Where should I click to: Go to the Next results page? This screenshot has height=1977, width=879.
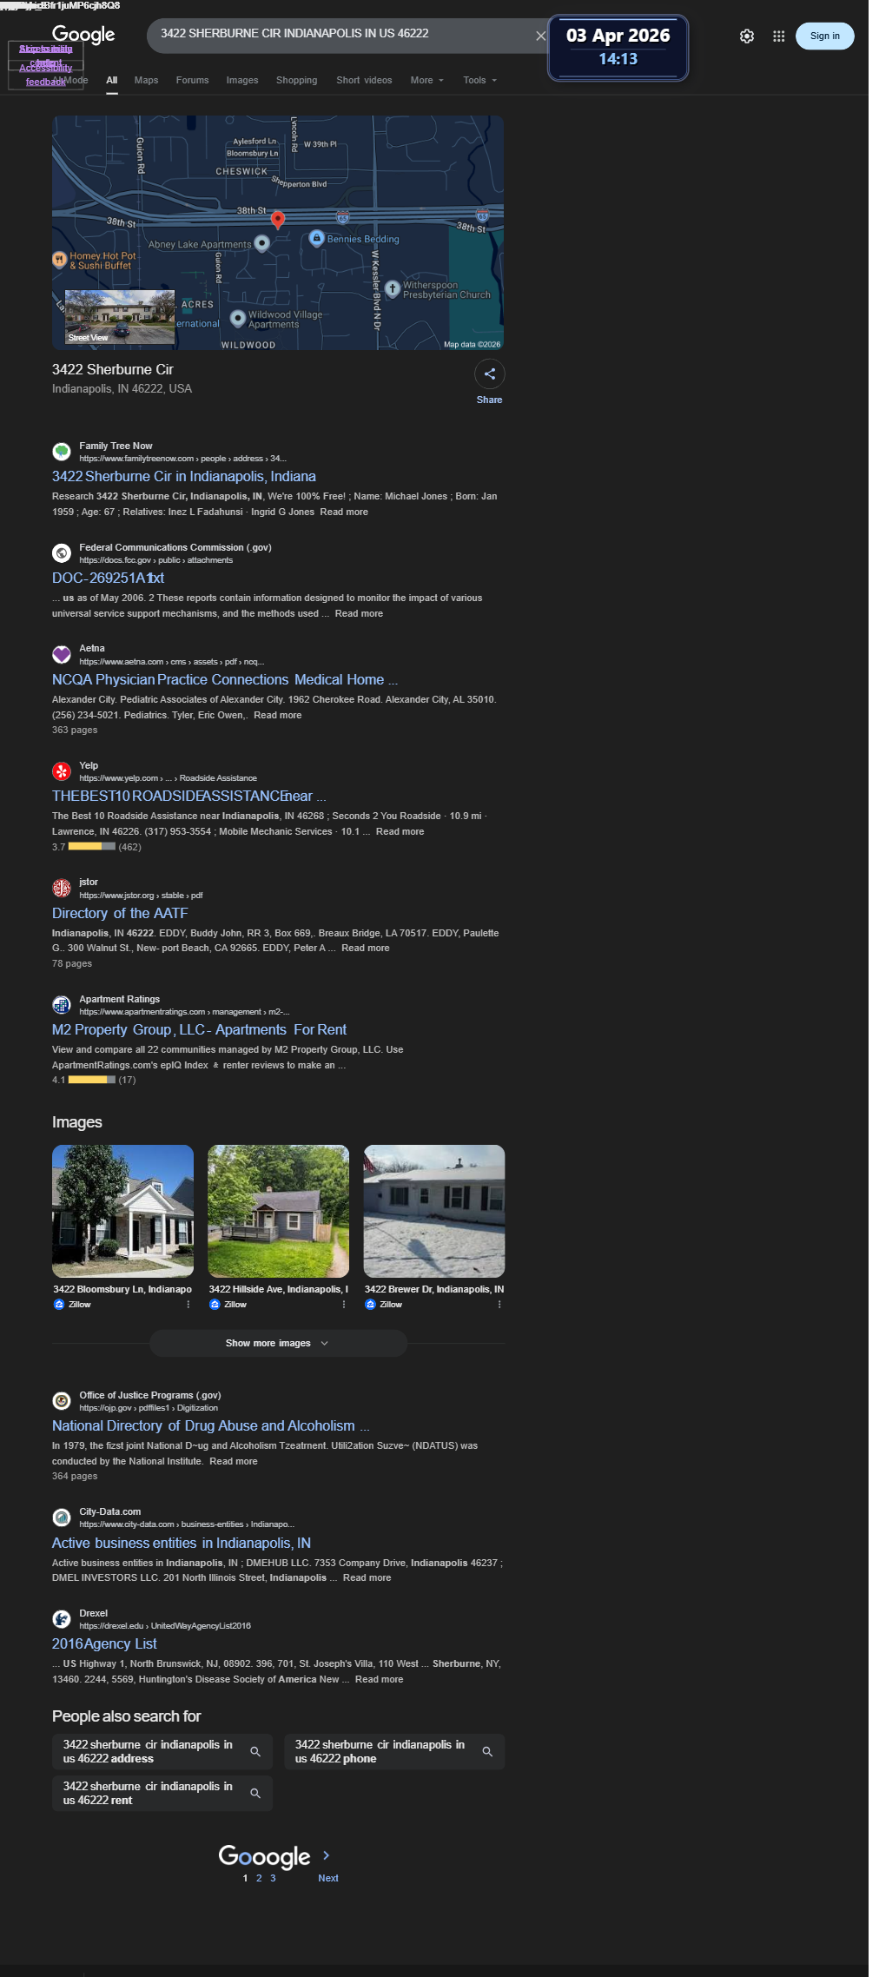328,1878
